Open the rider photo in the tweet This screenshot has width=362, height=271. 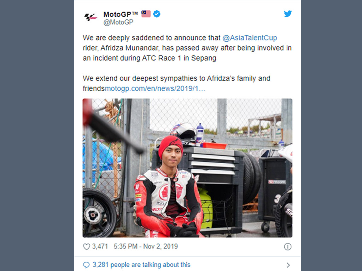pyautogui.click(x=187, y=168)
